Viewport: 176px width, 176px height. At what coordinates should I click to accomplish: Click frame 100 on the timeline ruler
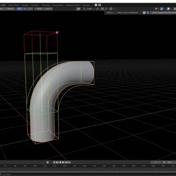(x=35, y=166)
